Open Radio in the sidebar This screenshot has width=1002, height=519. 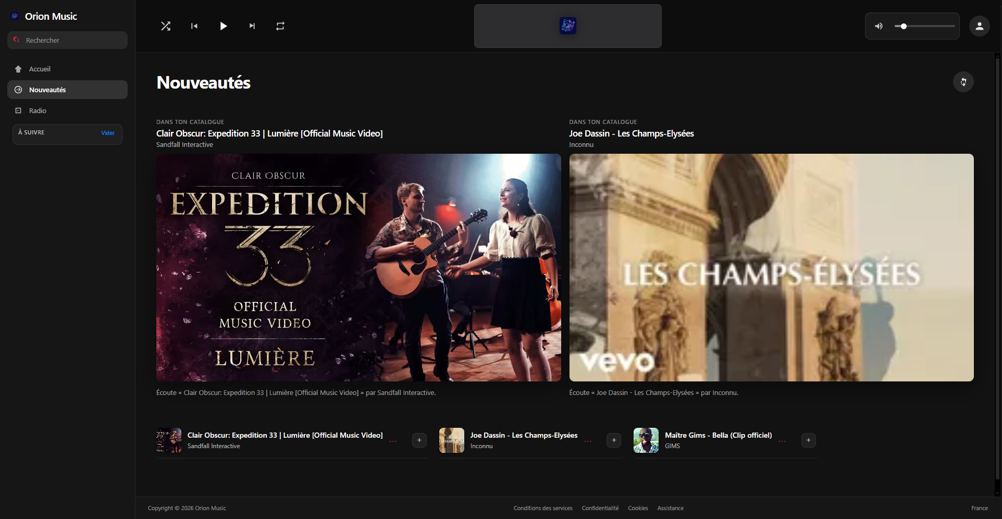(67, 110)
